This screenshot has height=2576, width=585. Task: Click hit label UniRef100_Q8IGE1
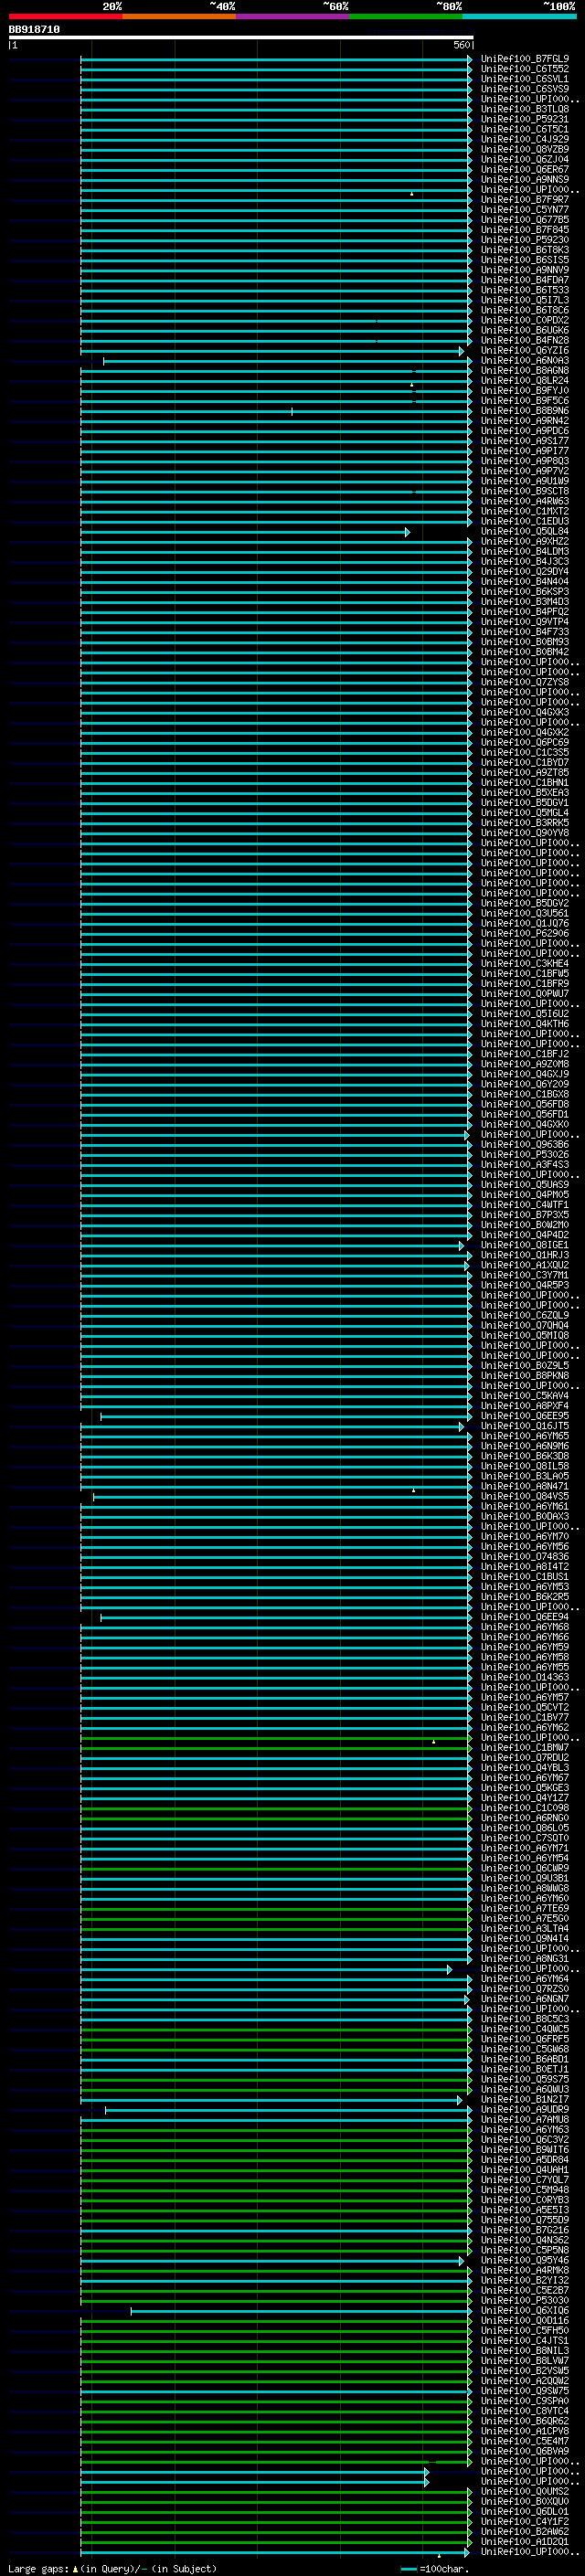coord(524,1245)
